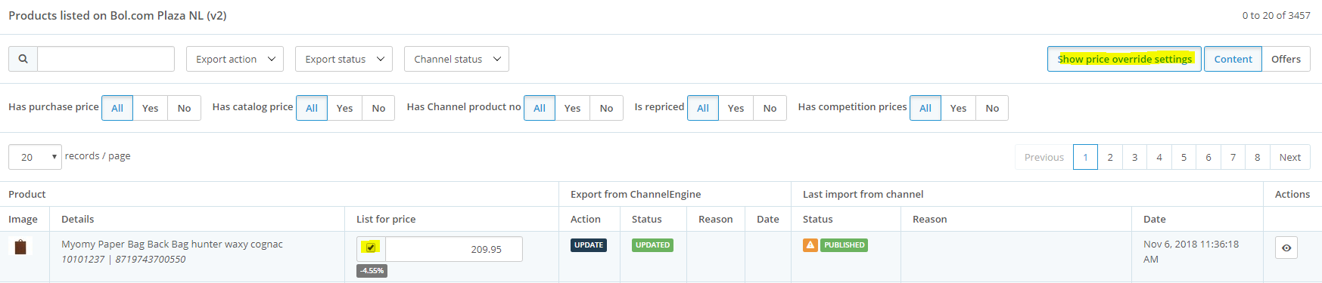Open the Channel status dropdown

point(456,59)
